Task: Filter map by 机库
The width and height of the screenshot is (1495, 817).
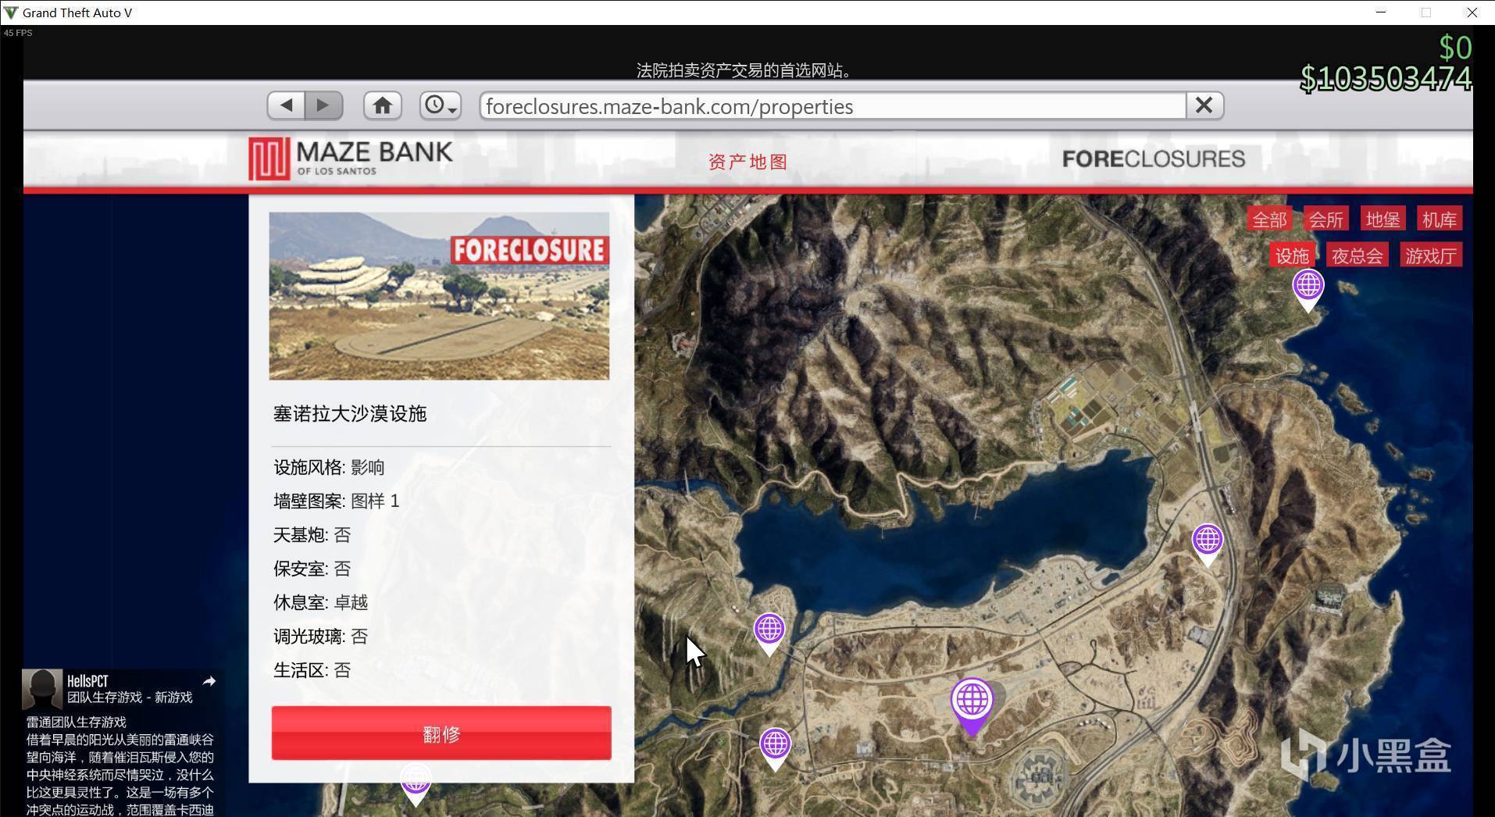Action: click(1439, 219)
